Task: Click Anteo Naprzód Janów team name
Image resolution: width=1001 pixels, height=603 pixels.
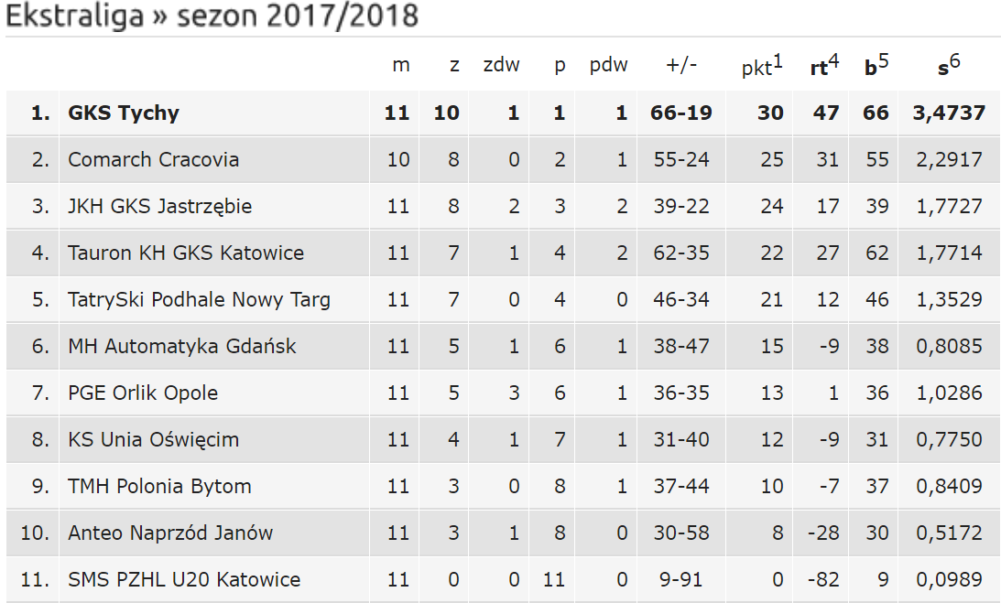Action: (170, 533)
